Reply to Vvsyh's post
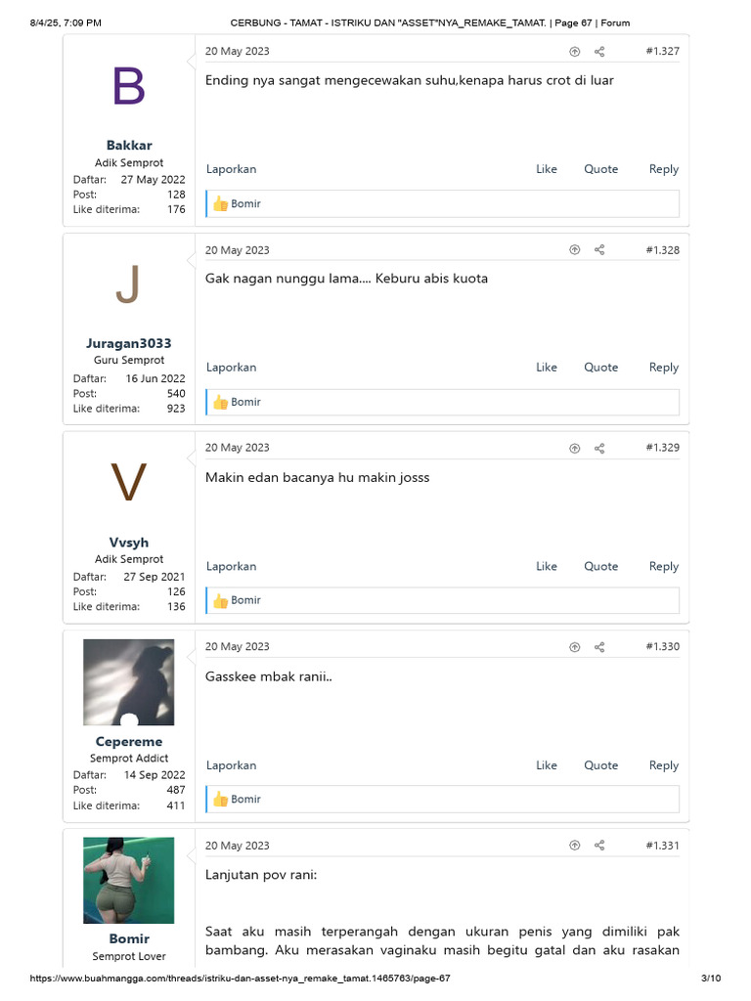The height and width of the screenshot is (1001, 751). click(x=663, y=566)
